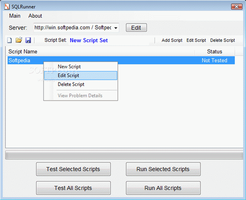Open script set folder icon

[x=19, y=40]
